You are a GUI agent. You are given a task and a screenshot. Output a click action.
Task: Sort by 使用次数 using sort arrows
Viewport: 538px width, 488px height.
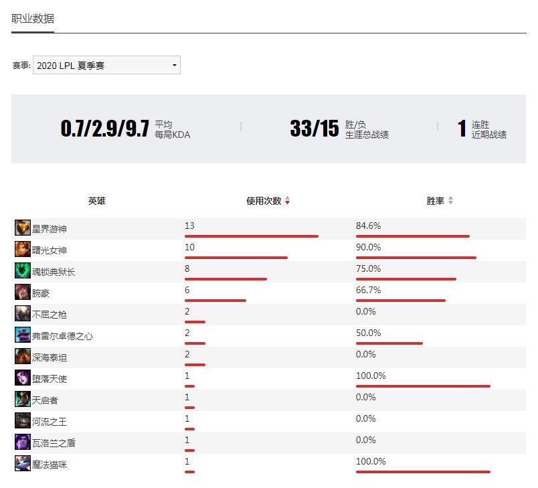287,201
